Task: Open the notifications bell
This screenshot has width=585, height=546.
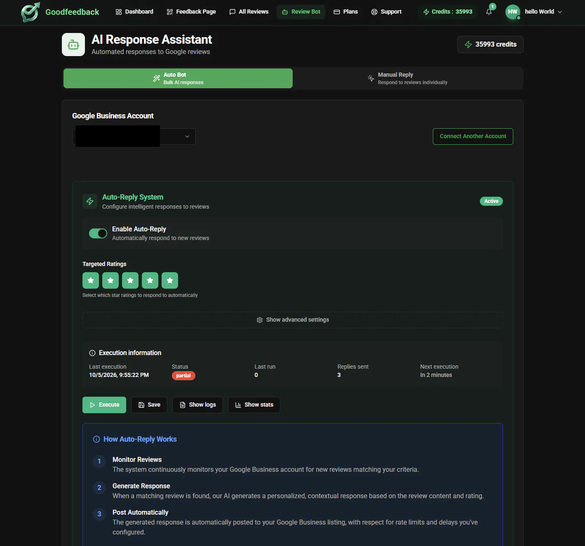Action: [489, 12]
